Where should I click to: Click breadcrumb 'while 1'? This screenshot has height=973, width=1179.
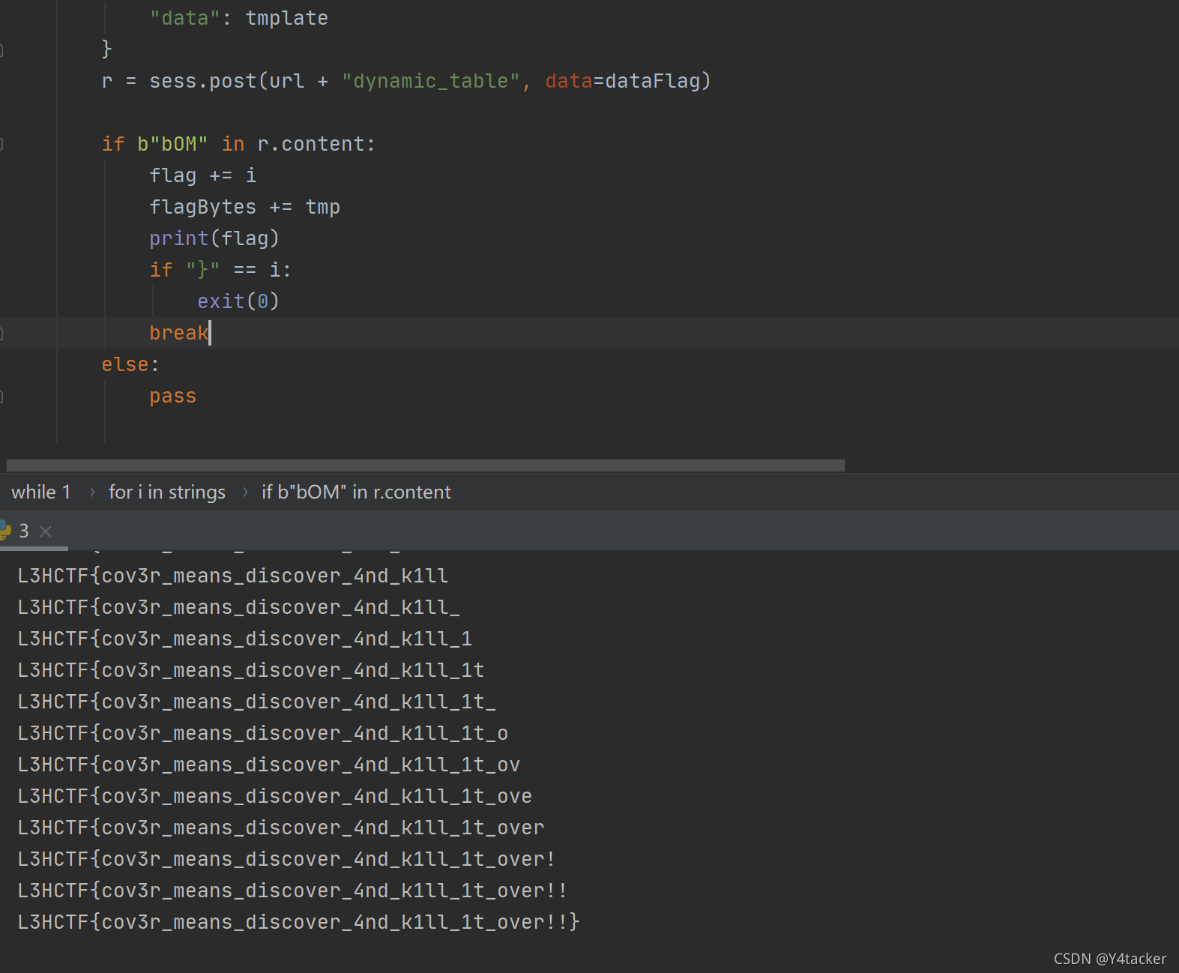(41, 492)
